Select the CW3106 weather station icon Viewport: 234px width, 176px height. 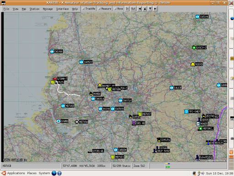point(197,16)
